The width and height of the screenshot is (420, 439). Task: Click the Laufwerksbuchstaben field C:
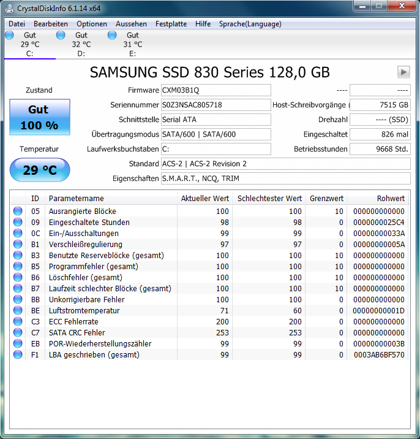(x=216, y=149)
